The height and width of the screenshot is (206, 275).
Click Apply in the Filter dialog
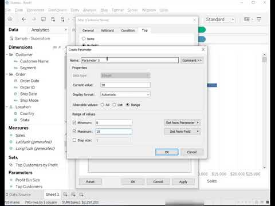pyautogui.click(x=183, y=182)
